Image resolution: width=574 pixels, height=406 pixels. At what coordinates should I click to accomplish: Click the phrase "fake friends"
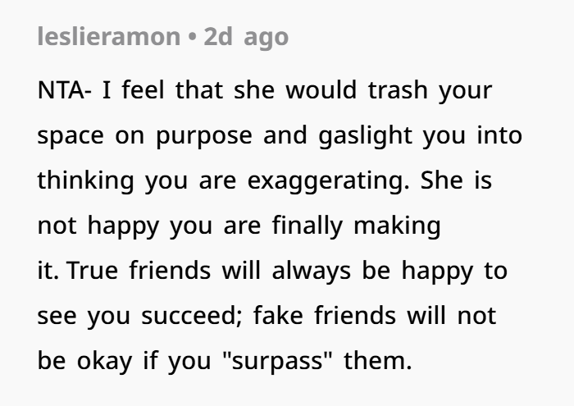coord(325,316)
